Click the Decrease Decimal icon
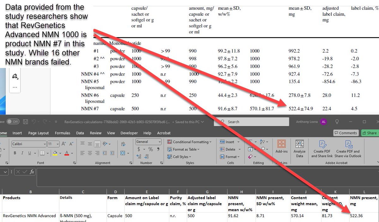 click(x=147, y=156)
